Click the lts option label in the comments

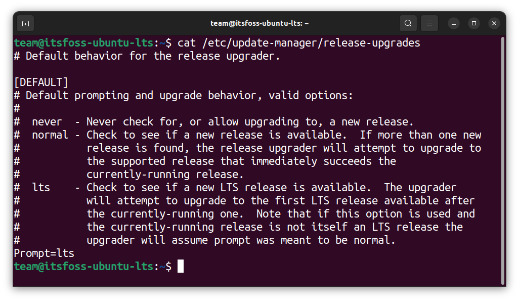pyautogui.click(x=41, y=187)
